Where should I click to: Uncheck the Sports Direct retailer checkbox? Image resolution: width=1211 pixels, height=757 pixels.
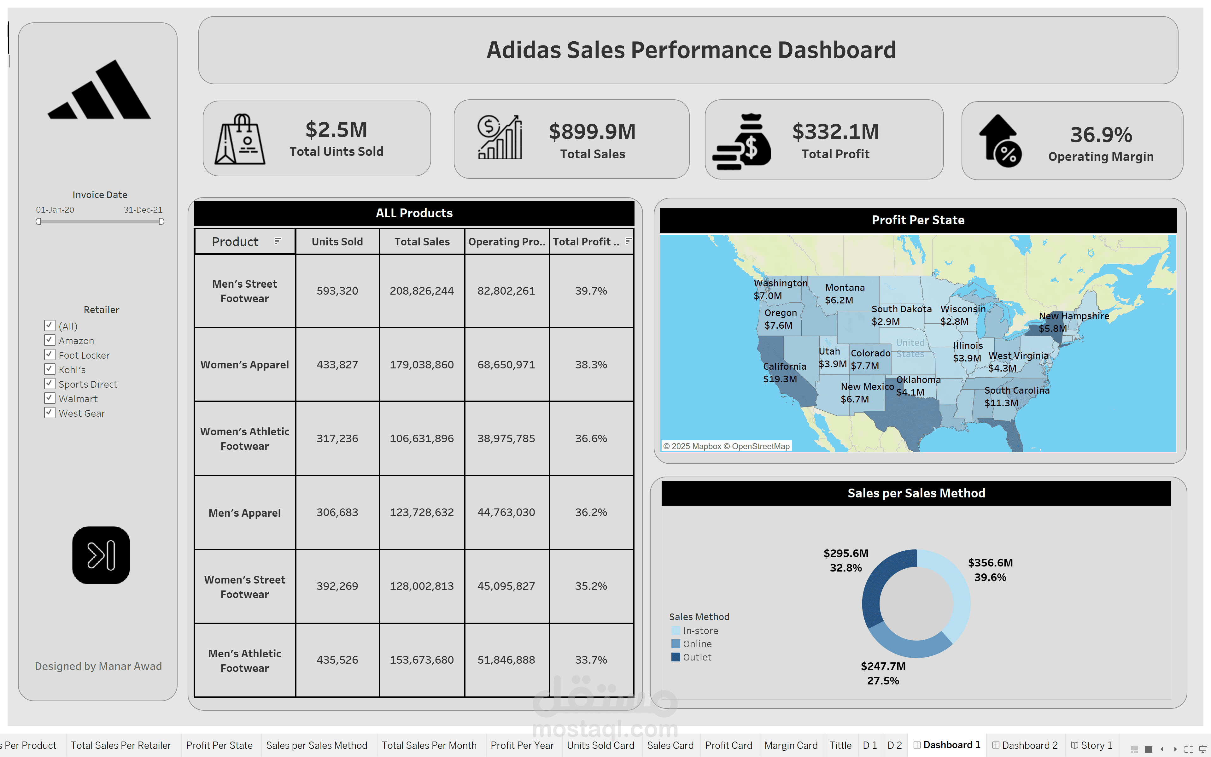click(x=50, y=384)
